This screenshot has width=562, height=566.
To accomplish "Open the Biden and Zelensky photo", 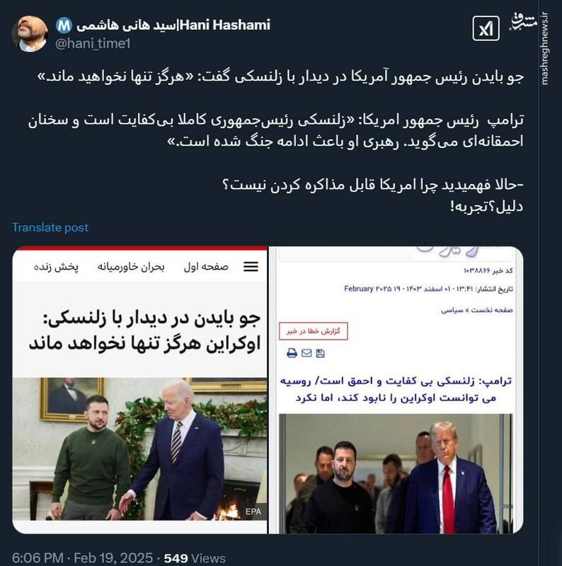I will point(139,449).
